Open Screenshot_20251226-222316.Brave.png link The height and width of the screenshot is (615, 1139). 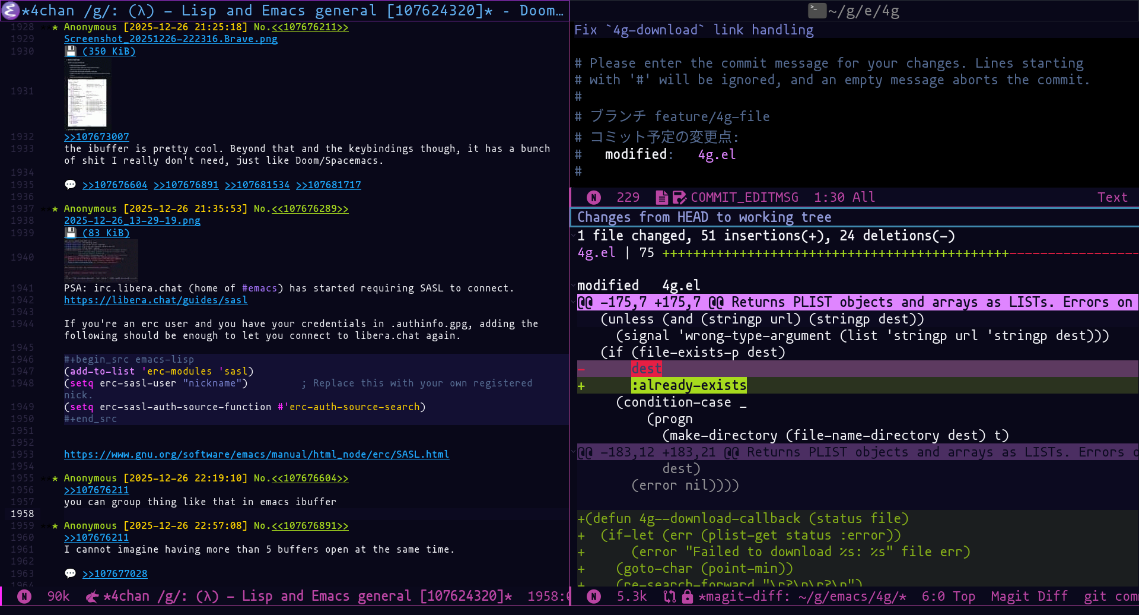(171, 39)
